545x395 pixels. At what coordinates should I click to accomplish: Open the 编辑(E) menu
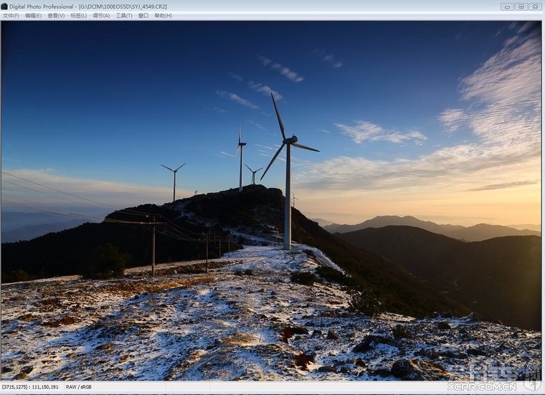(x=33, y=16)
